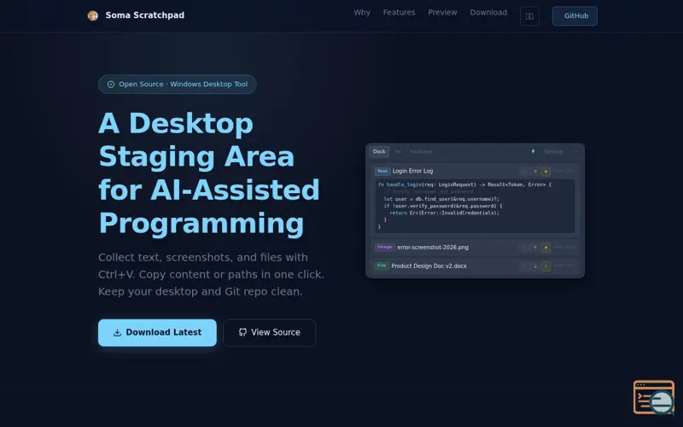
Task: Open the Soma Scratchpad home title link
Action: 144,15
